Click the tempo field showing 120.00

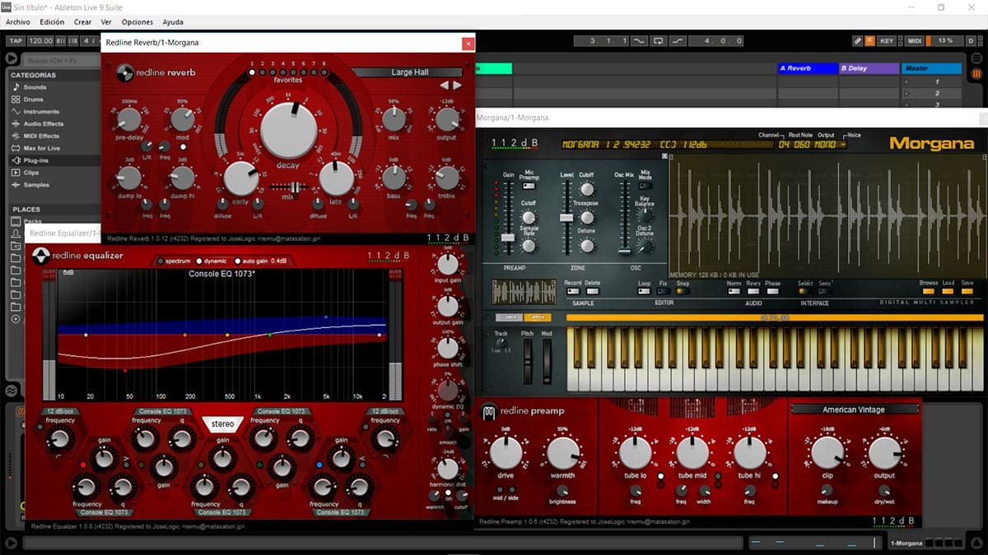(40, 40)
